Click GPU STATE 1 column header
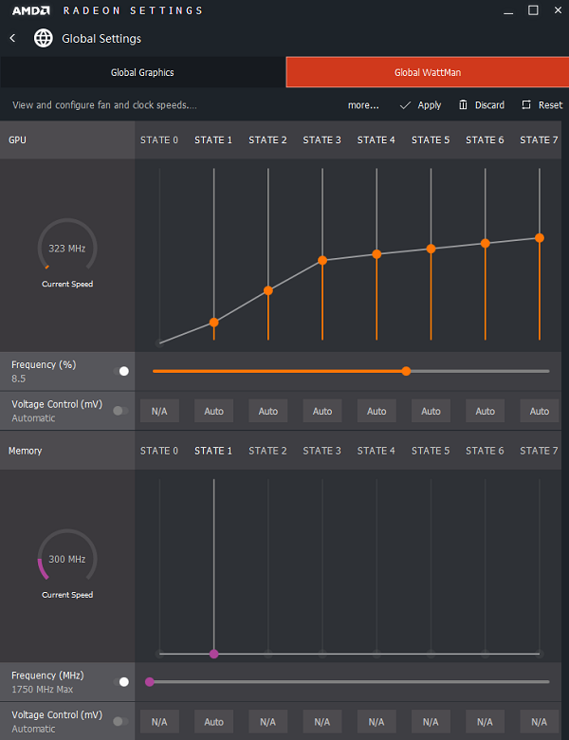Image resolution: width=569 pixels, height=740 pixels. point(213,140)
